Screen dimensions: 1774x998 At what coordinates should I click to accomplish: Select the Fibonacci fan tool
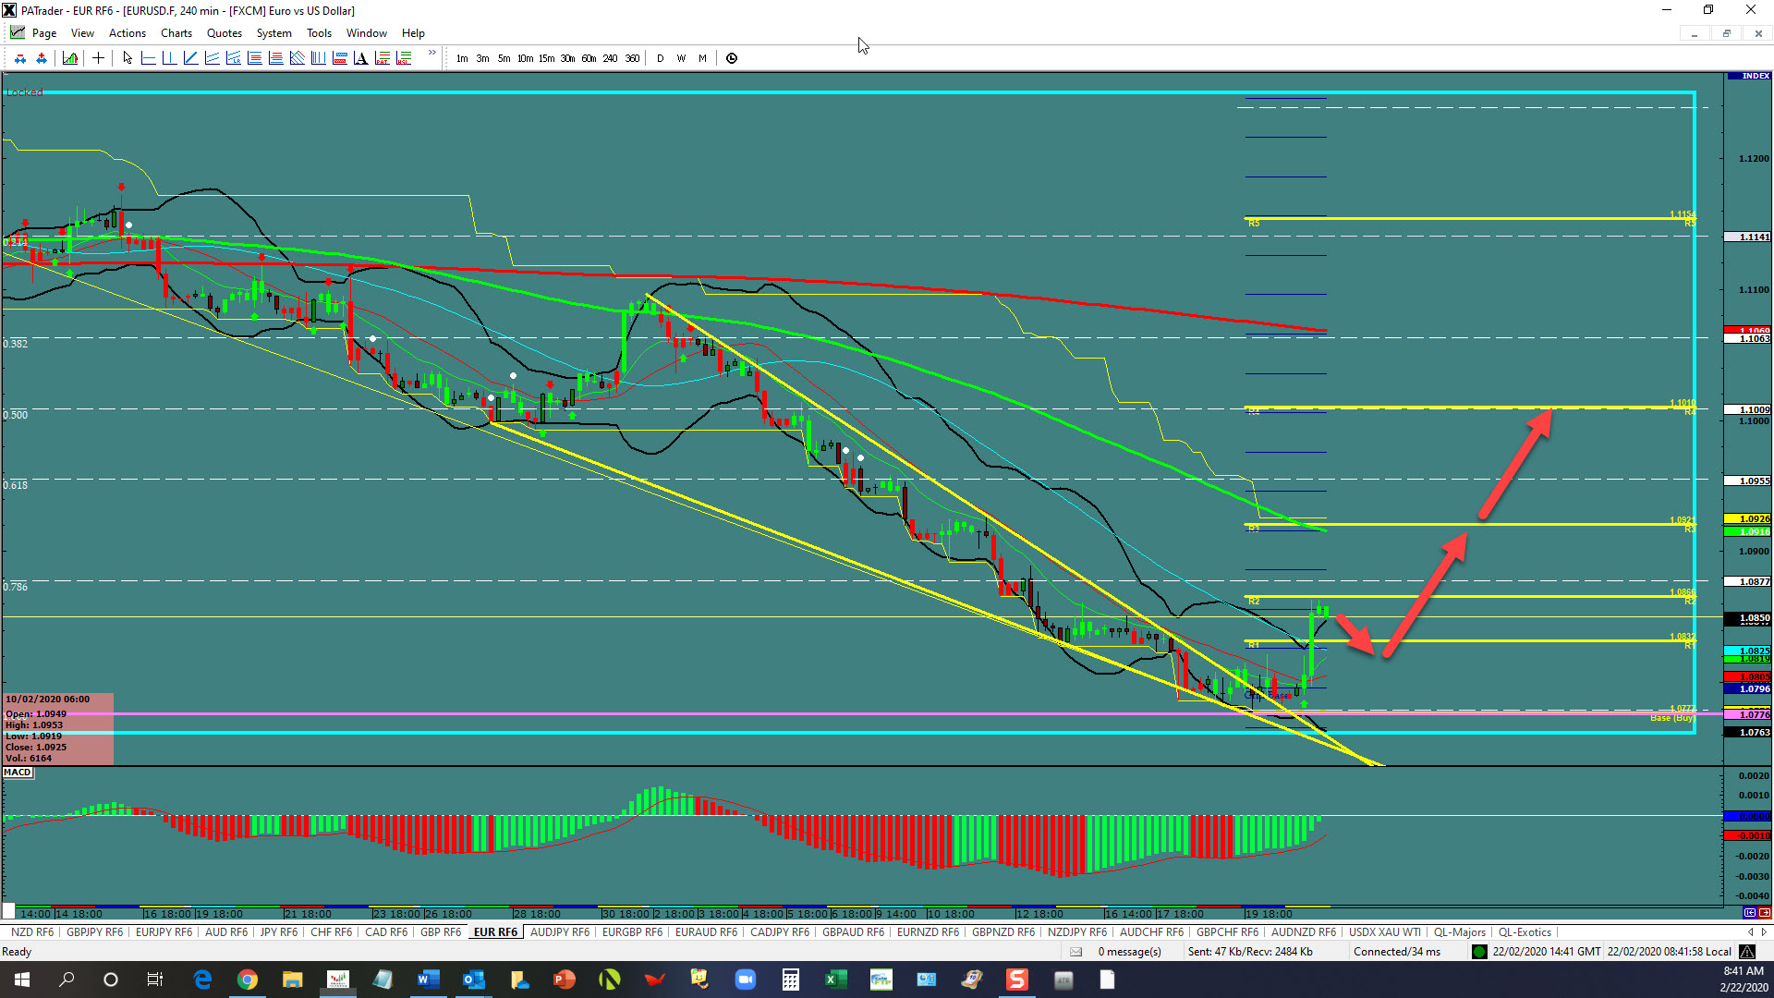point(297,58)
